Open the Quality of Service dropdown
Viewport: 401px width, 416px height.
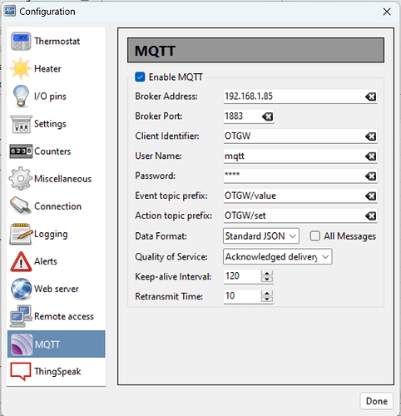click(277, 256)
